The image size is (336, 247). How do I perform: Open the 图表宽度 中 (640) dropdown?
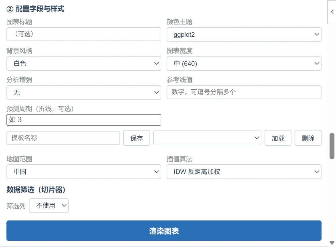244,63
